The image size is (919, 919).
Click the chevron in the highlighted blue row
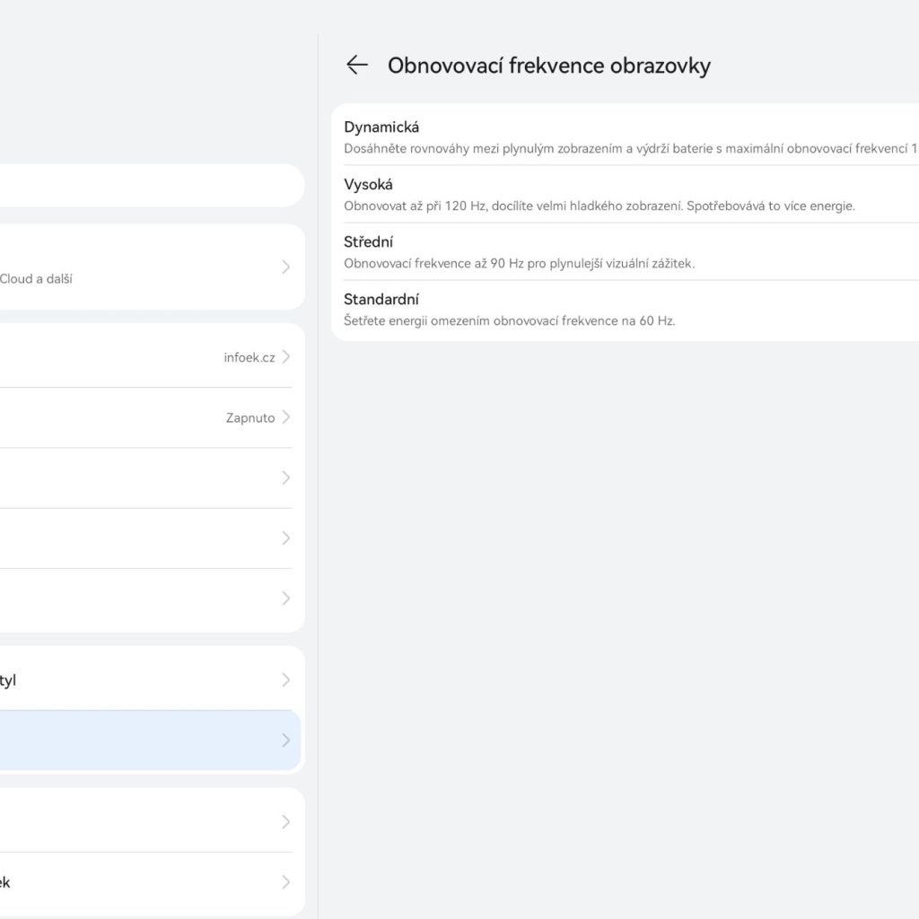tap(285, 740)
